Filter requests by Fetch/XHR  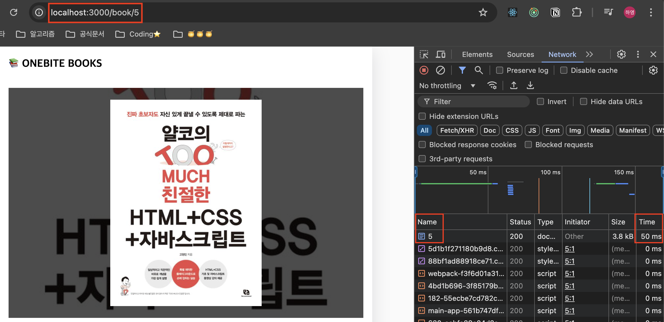pos(457,130)
